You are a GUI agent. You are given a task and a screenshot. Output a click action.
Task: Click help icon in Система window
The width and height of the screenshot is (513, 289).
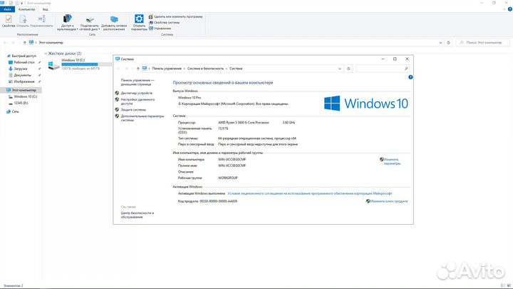point(410,77)
